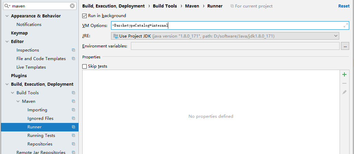Collapse Build, Execution, Deployment section arrow
This screenshot has width=354, height=154.
7,85
